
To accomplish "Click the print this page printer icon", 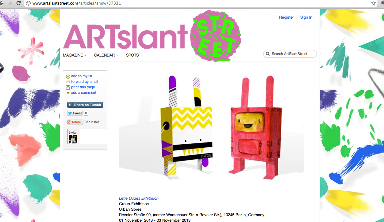I will click(68, 87).
